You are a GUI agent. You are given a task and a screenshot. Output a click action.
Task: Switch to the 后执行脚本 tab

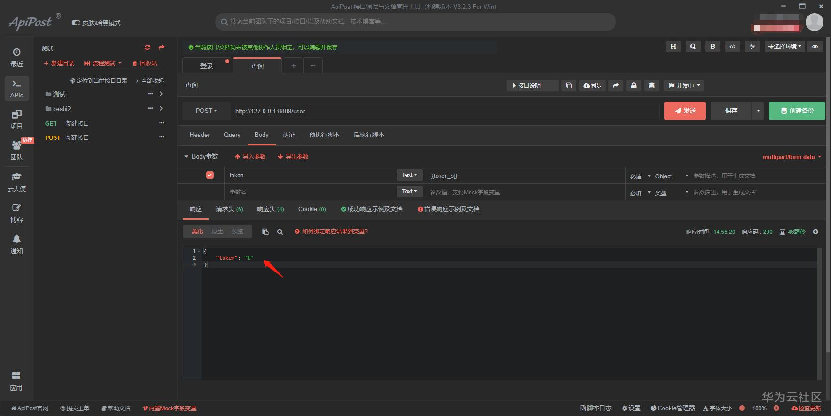tap(369, 135)
